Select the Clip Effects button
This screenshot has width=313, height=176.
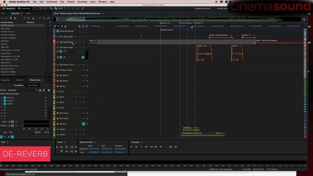pyautogui.click(x=19, y=86)
